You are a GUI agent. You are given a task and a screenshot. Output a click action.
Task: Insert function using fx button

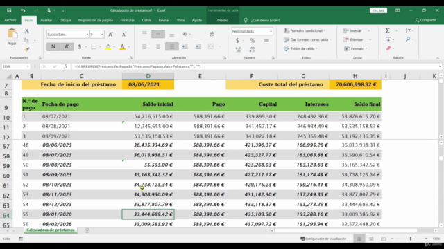click(x=65, y=66)
